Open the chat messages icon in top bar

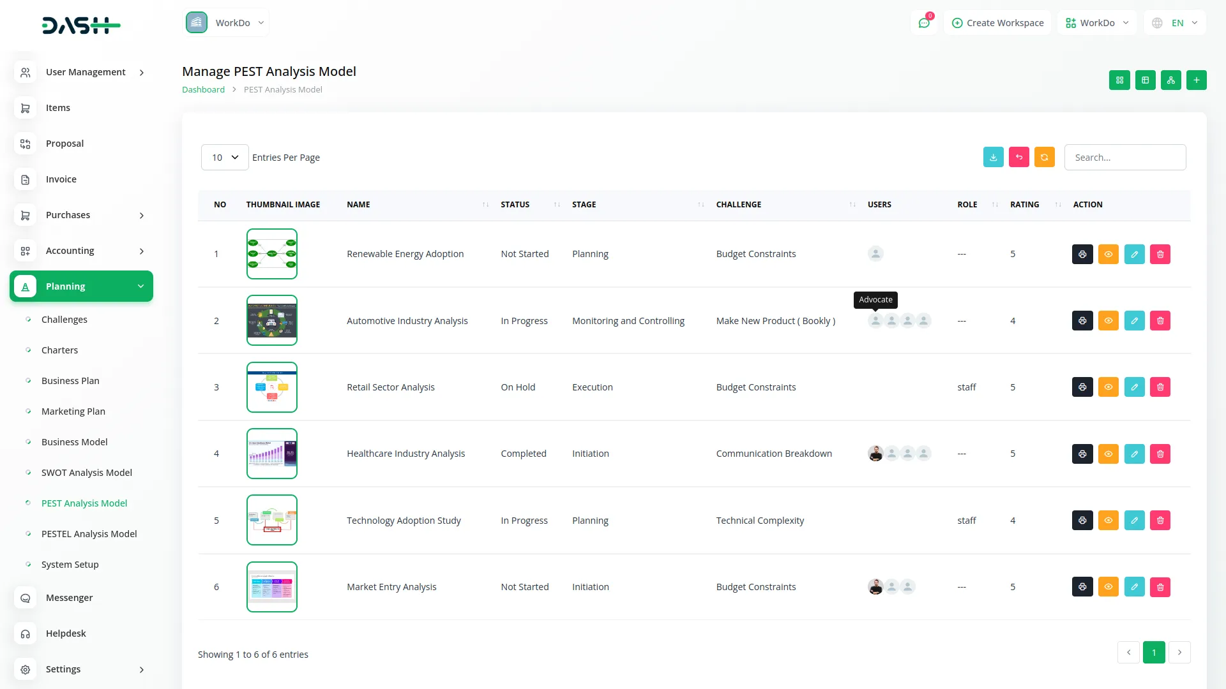pos(923,23)
